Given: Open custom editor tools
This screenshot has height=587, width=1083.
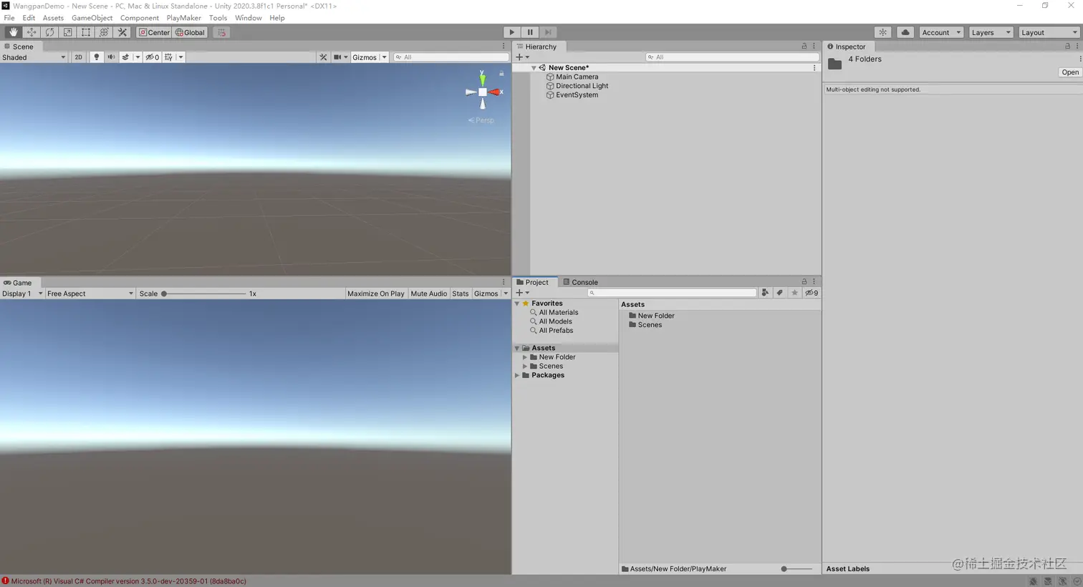Looking at the screenshot, I should tap(122, 32).
